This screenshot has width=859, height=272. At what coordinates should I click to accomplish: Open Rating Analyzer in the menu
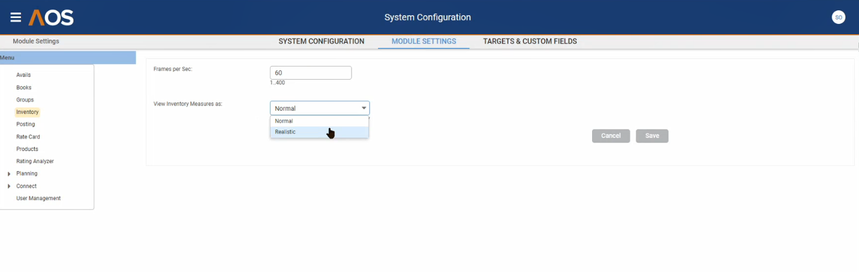pyautogui.click(x=35, y=161)
